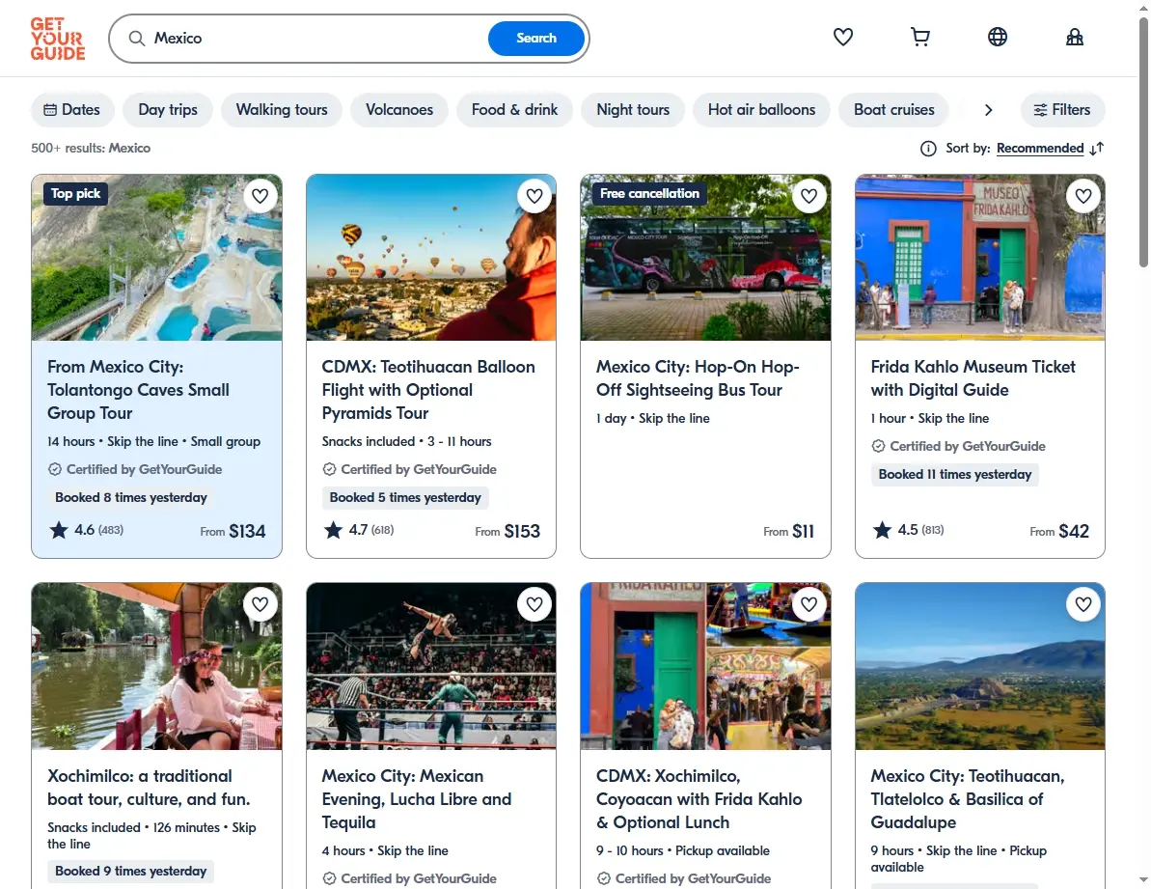The image size is (1151, 889).
Task: Click 'Booked 8 times yesterday' label
Action: tap(130, 498)
